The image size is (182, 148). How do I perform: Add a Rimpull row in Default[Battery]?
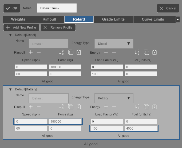click(x=31, y=107)
